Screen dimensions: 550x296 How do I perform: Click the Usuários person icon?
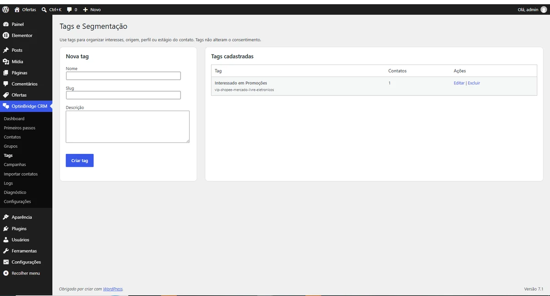pyautogui.click(x=6, y=240)
